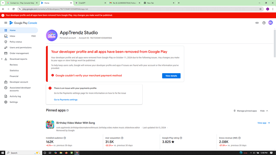Click the View details button
This screenshot has width=276, height=155.
[x=171, y=76]
